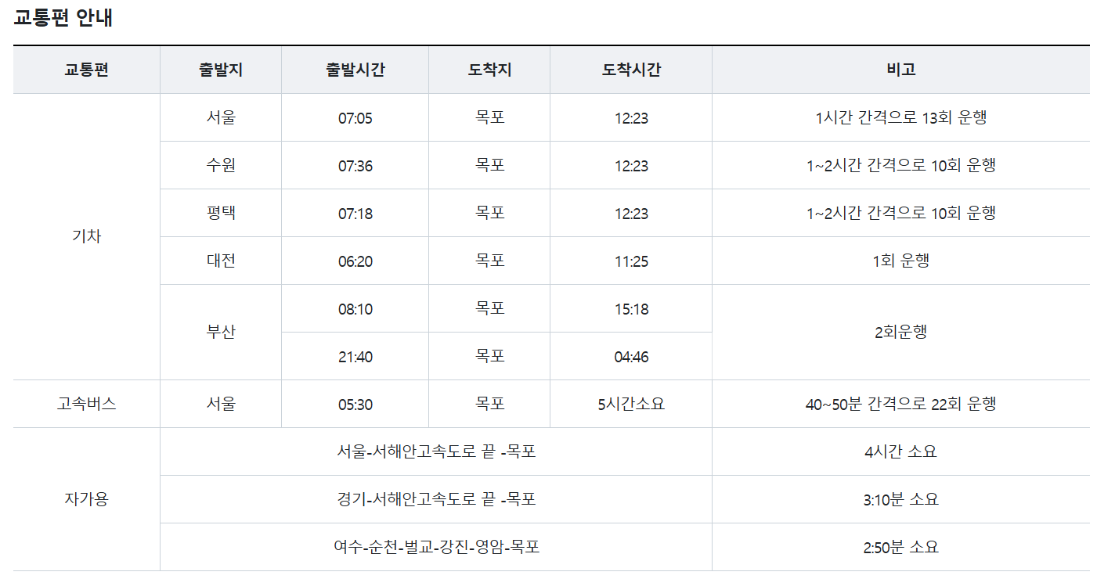Click the 대전 departure cell
1097x579 pixels.
[221, 261]
